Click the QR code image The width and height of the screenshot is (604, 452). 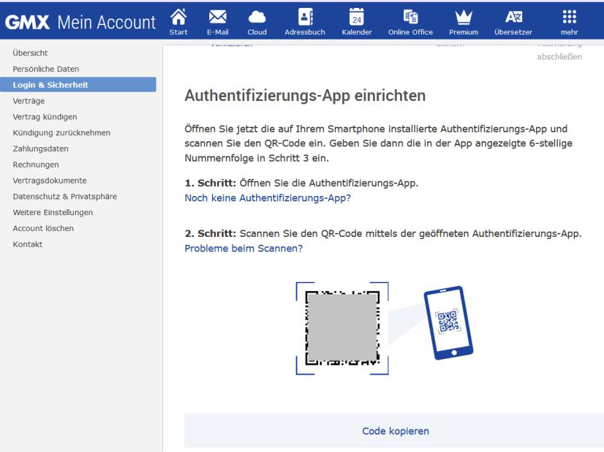341,325
